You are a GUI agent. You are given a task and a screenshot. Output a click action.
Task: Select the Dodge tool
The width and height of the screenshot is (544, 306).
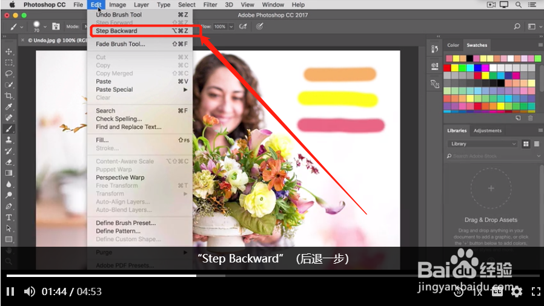click(8, 195)
